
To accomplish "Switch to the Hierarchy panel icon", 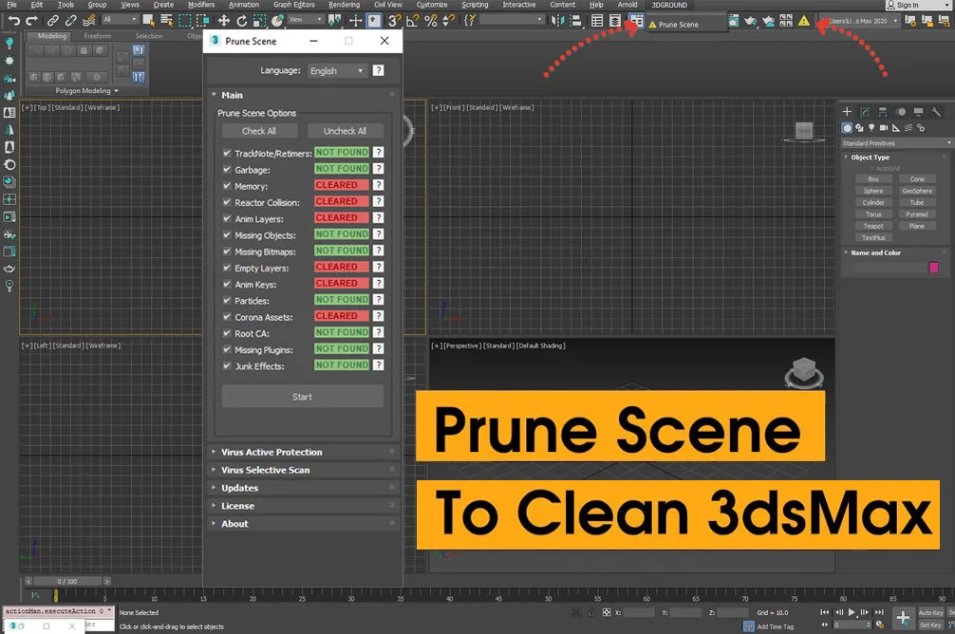I will (x=883, y=111).
